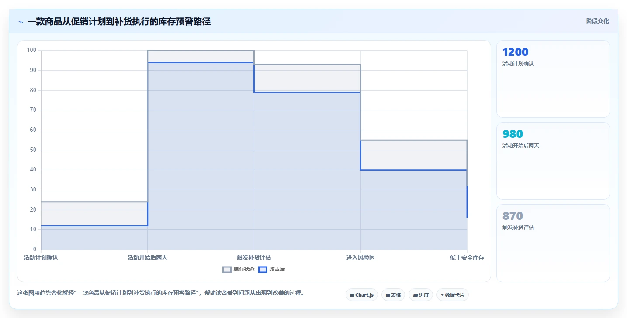Select the 表格 tag chip
Screen dimensions: 627x318
tap(393, 295)
